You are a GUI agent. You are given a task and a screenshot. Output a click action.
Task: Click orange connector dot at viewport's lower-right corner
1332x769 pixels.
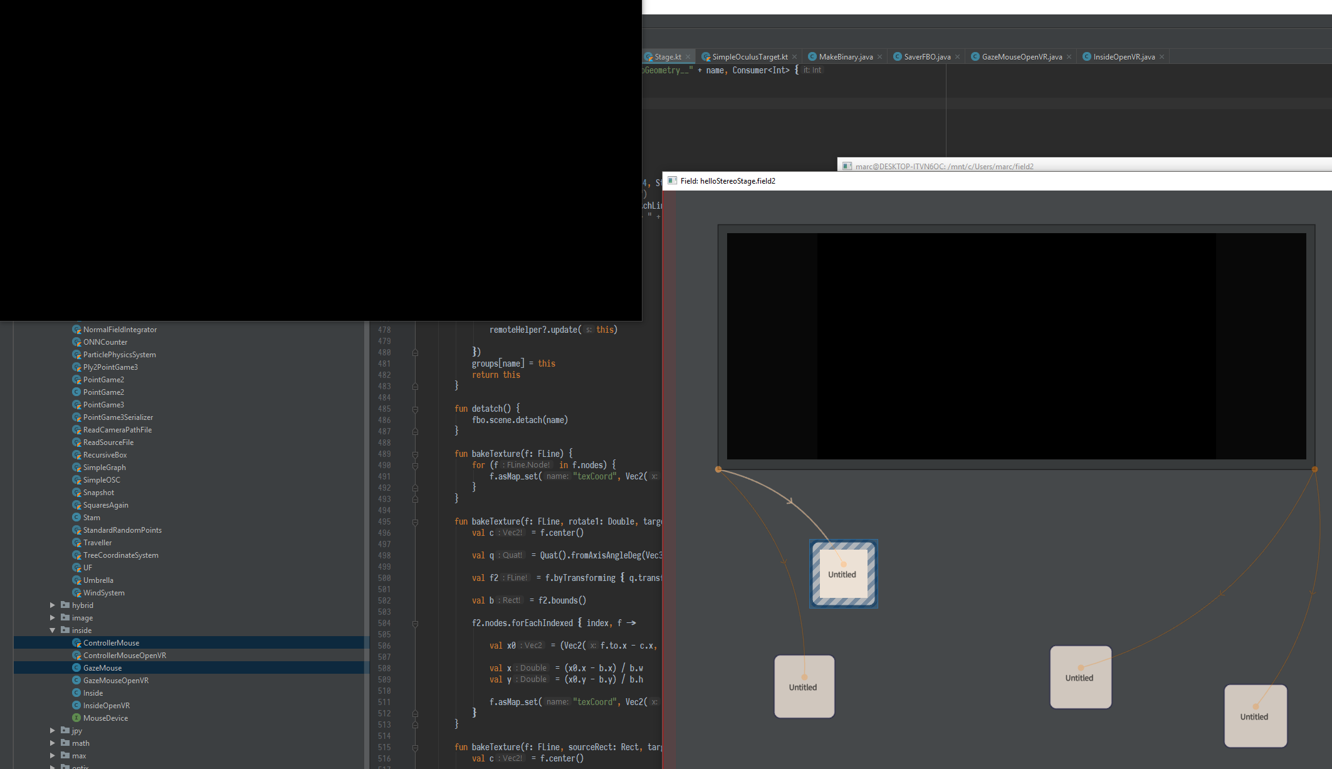(1314, 469)
